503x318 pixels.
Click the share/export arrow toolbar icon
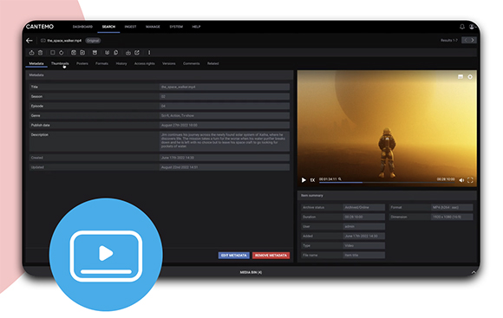coord(137,53)
